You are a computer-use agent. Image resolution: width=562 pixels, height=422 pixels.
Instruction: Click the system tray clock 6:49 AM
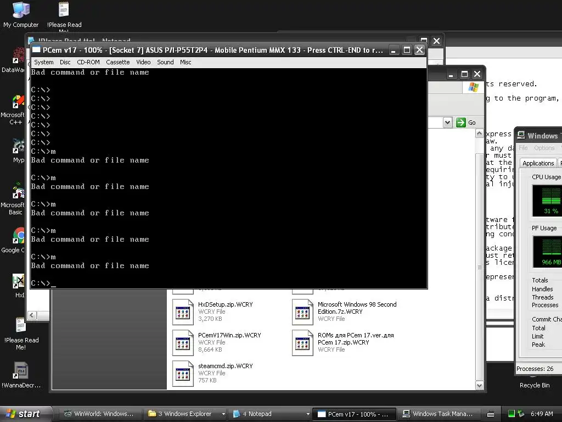click(542, 414)
